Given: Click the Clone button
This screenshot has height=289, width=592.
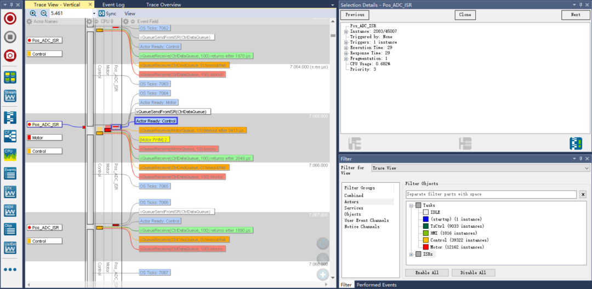Looking at the screenshot, I should click(465, 15).
